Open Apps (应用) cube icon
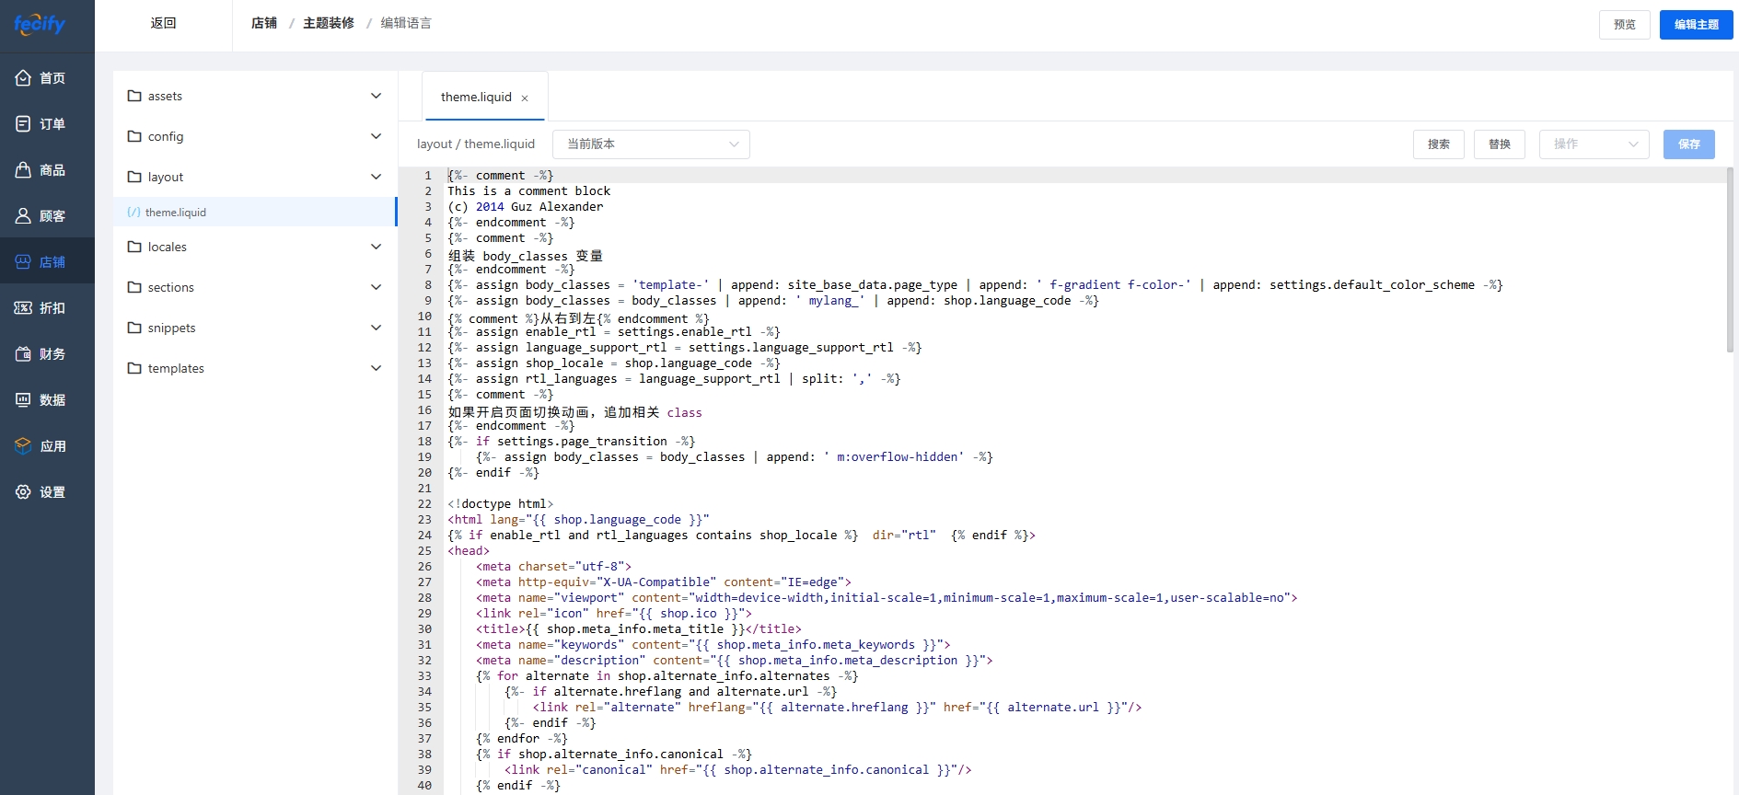 23,446
